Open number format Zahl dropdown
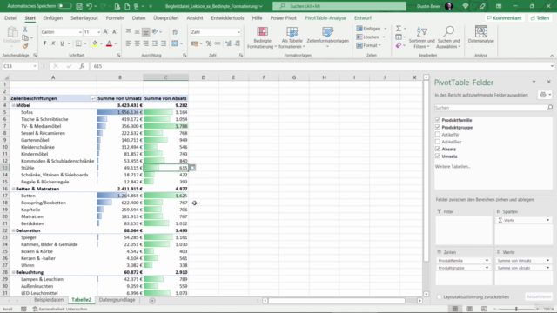 pyautogui.click(x=238, y=32)
